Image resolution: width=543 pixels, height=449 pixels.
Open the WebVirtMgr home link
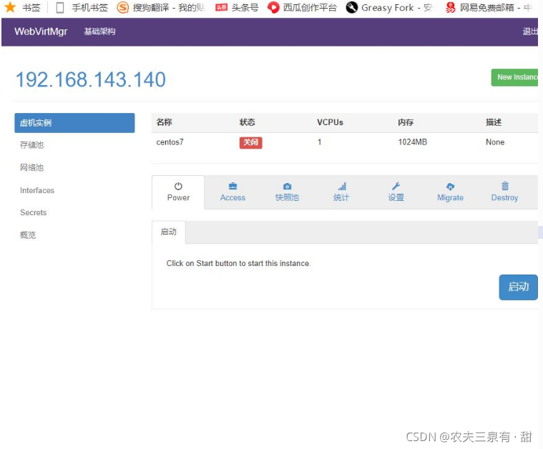pos(41,31)
